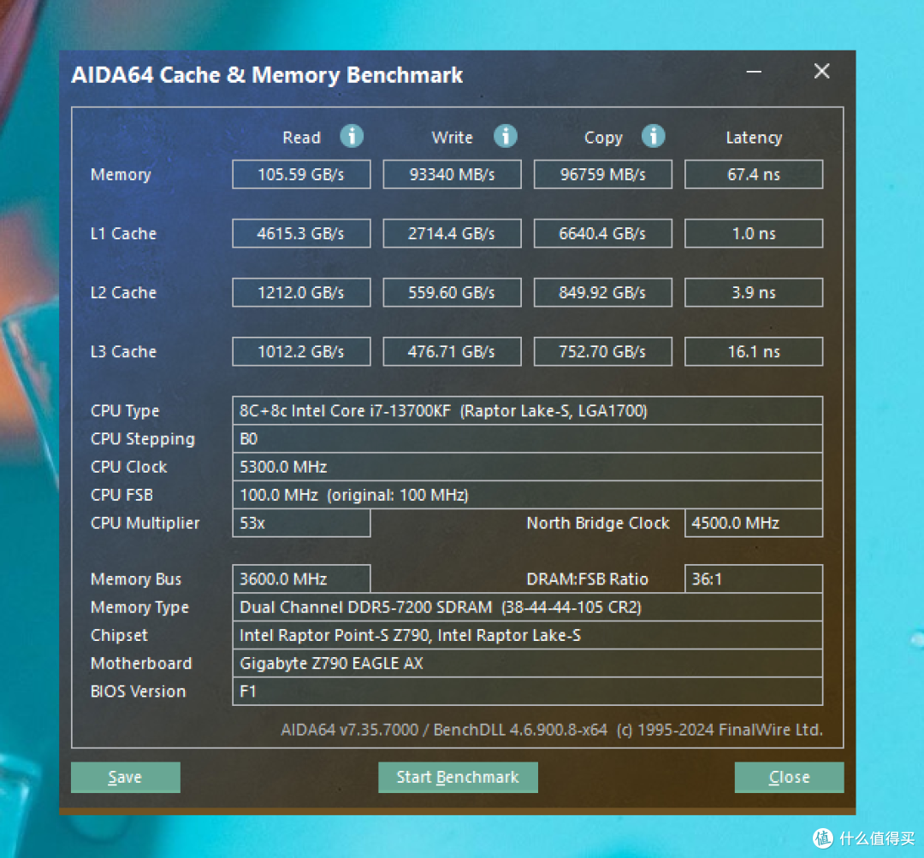
Task: Click the Close button
Action: click(789, 778)
